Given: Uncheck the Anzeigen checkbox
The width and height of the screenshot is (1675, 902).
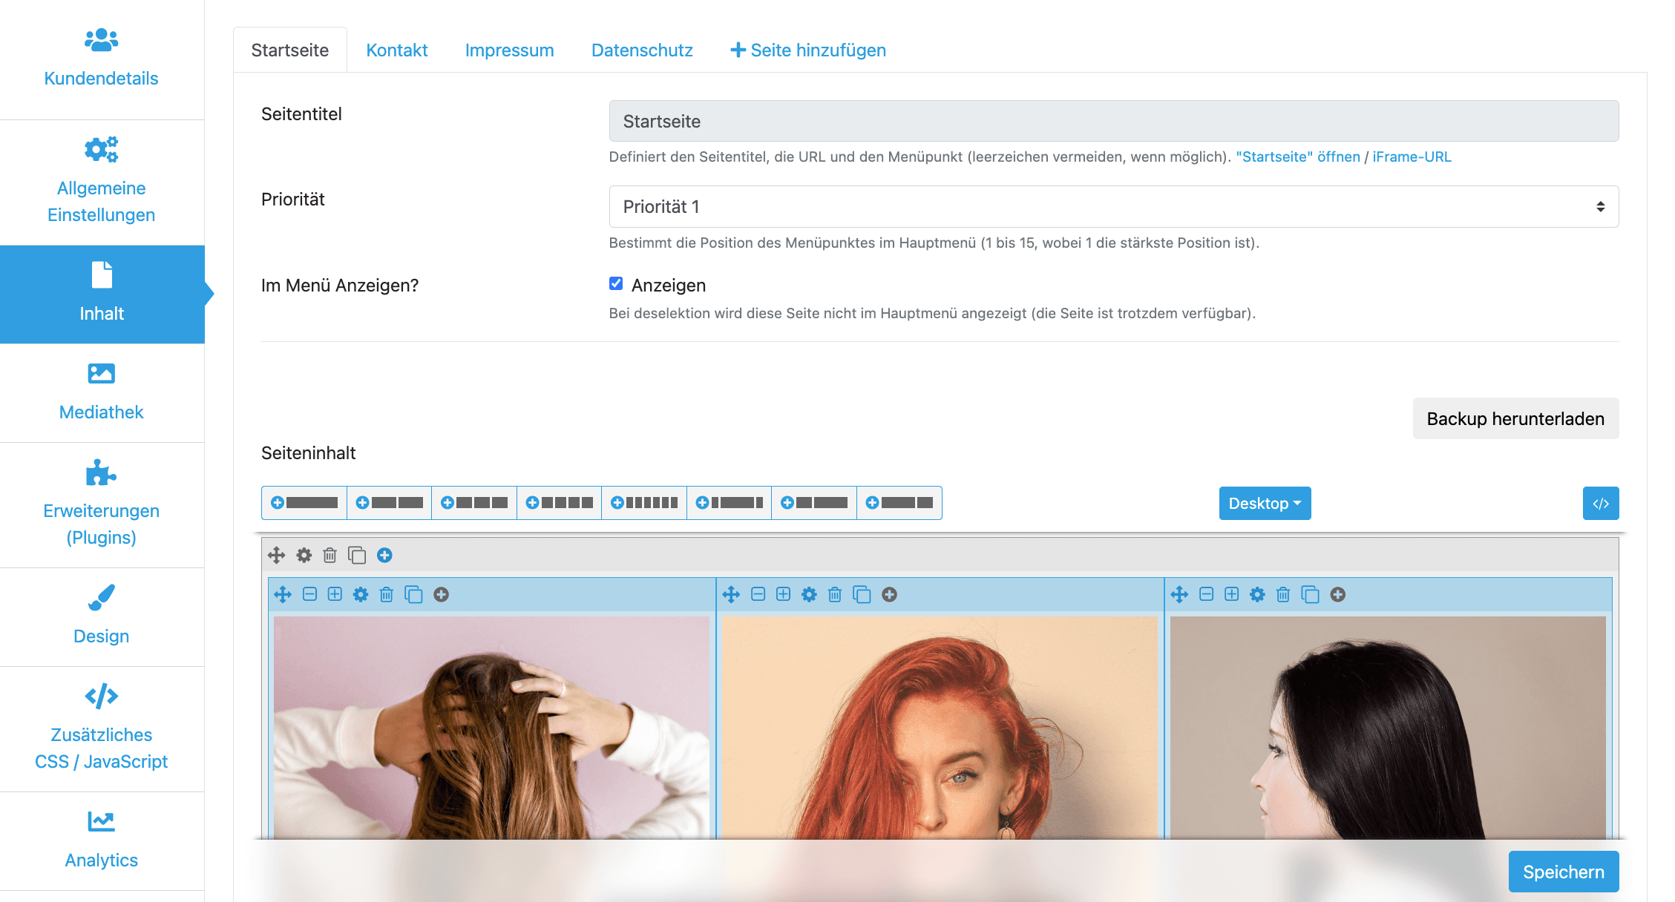Looking at the screenshot, I should tap(616, 283).
